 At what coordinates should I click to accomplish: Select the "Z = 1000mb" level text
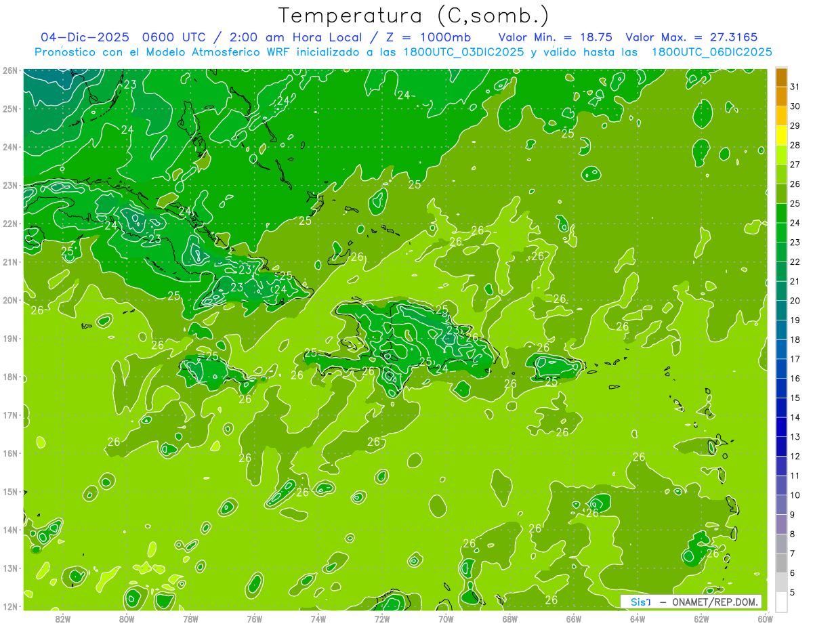(428, 37)
